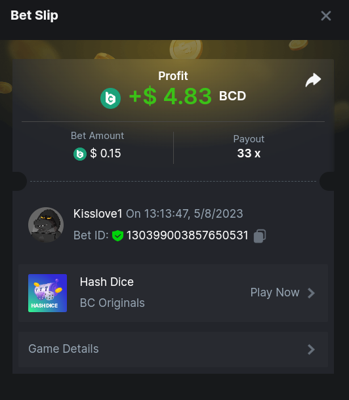The width and height of the screenshot is (349, 400).
Task: Click the BCD coin icon beside profit
Action: [x=110, y=98]
